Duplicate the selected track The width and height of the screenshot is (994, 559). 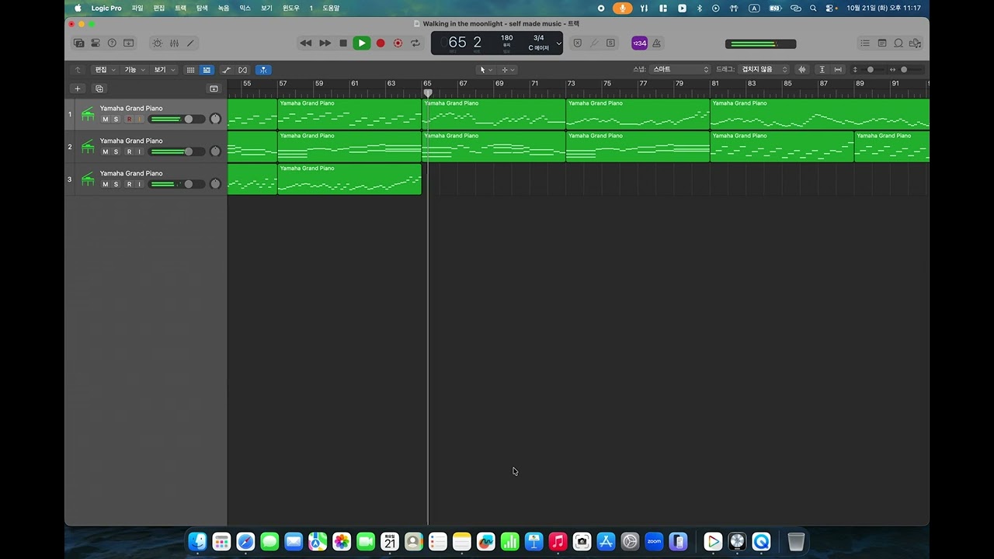(x=99, y=89)
